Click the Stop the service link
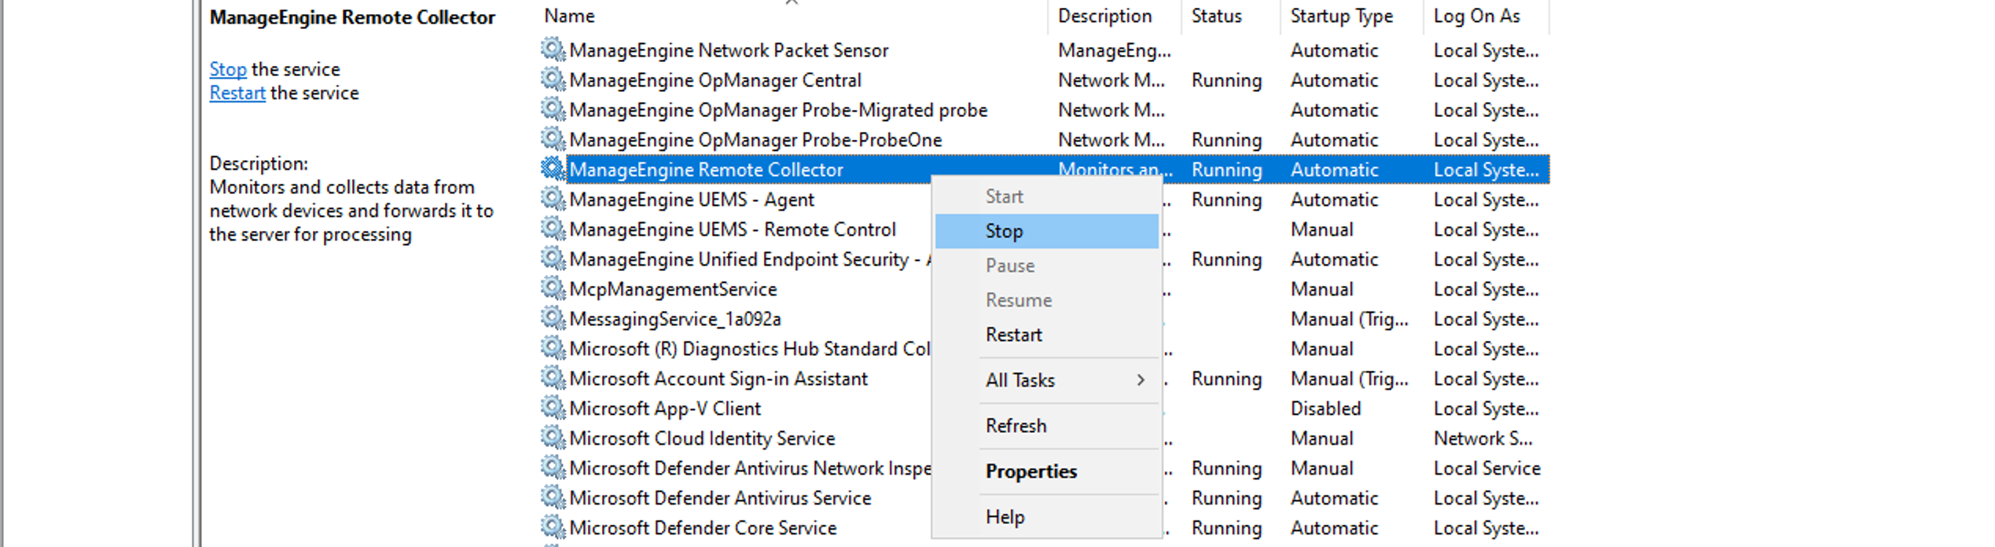 pyautogui.click(x=228, y=69)
